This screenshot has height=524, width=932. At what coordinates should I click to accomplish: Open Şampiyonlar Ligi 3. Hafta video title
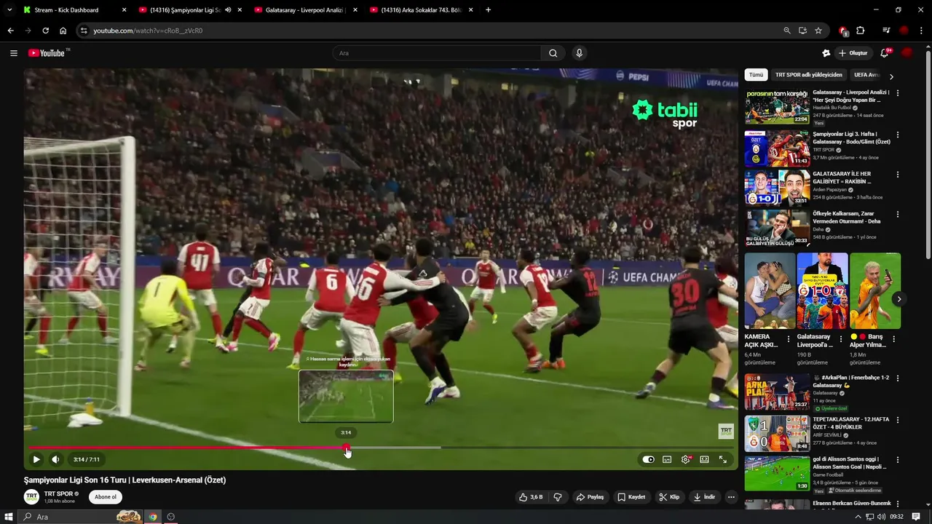point(851,138)
